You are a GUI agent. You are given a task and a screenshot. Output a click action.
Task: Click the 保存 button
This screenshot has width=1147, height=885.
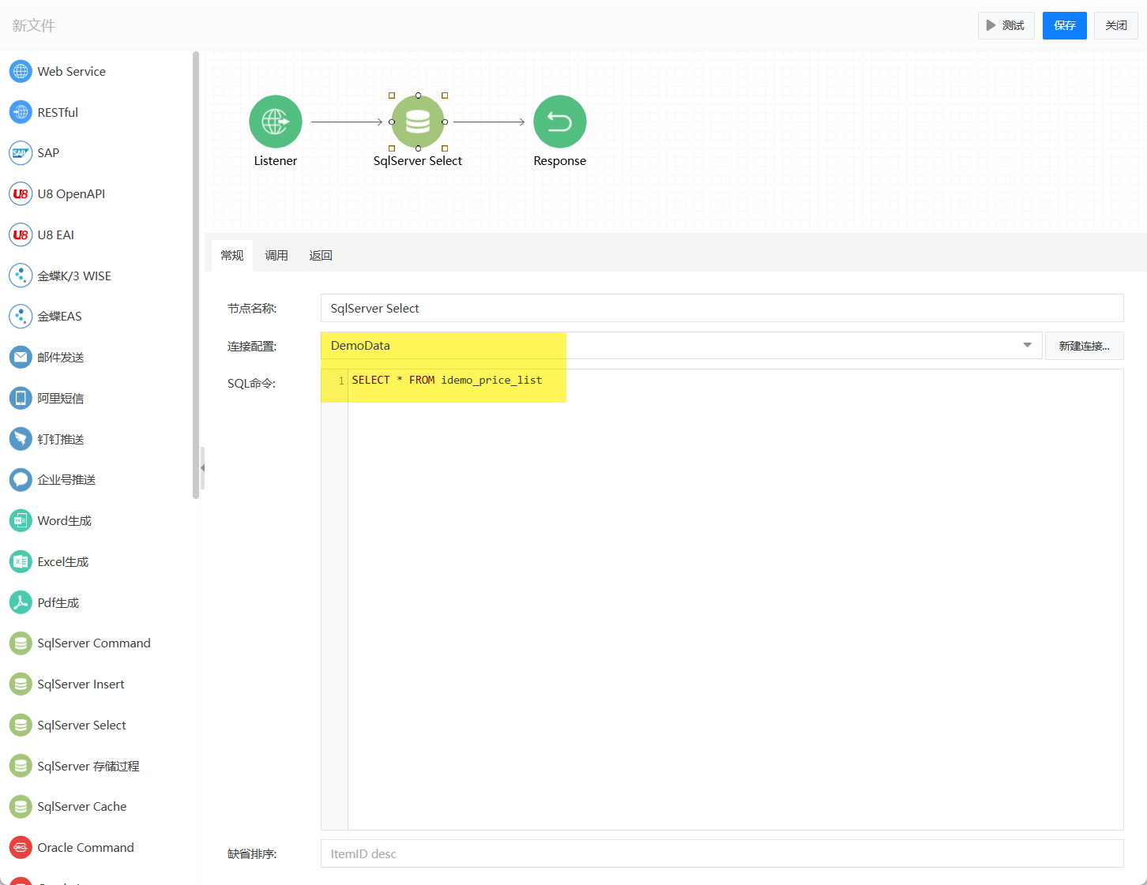pos(1064,25)
